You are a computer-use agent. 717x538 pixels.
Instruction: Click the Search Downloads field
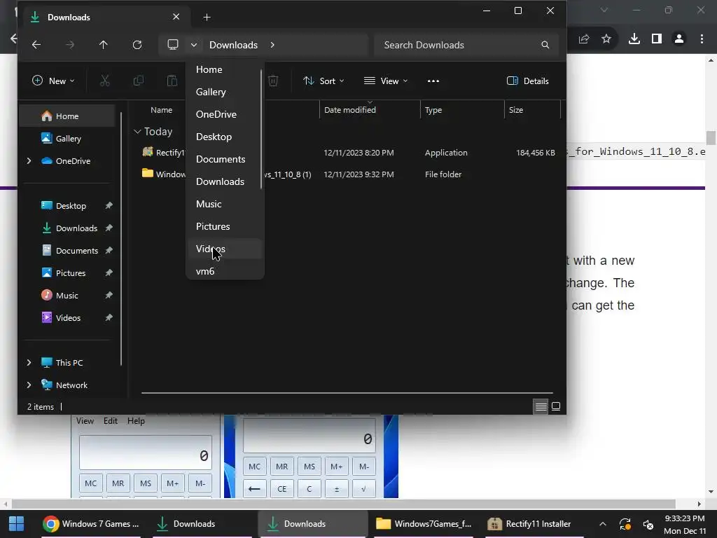(466, 45)
